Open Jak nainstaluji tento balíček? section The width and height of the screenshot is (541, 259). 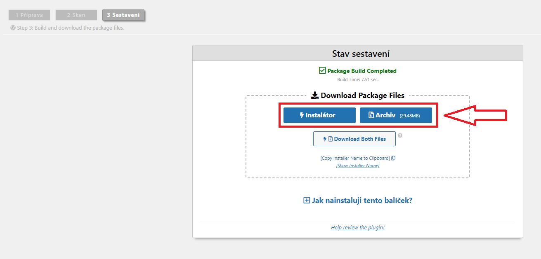click(x=362, y=201)
